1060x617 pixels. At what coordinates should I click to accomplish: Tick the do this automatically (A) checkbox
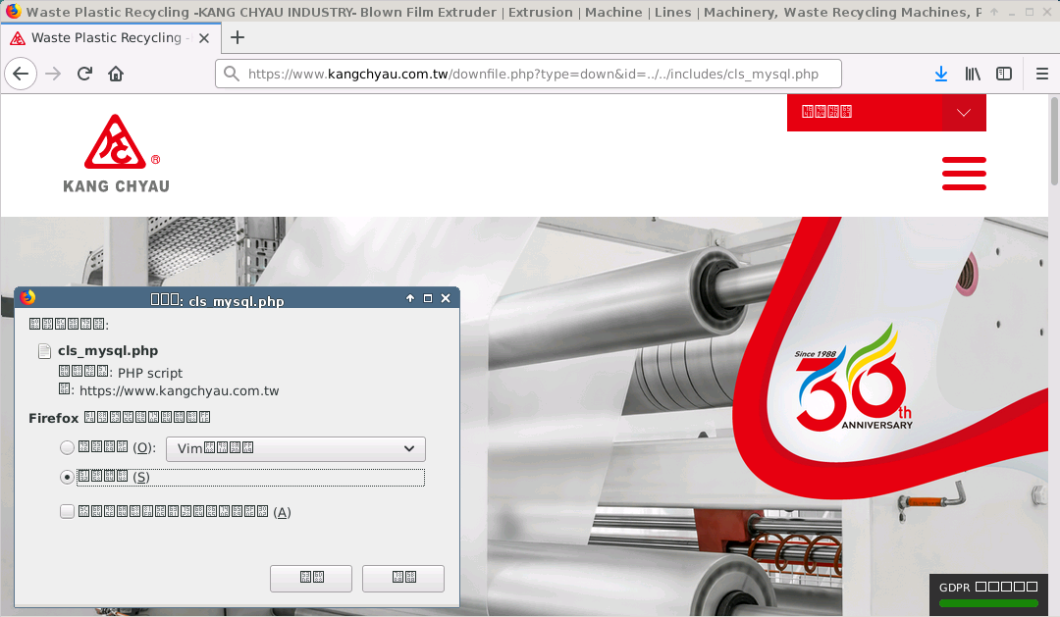point(67,512)
